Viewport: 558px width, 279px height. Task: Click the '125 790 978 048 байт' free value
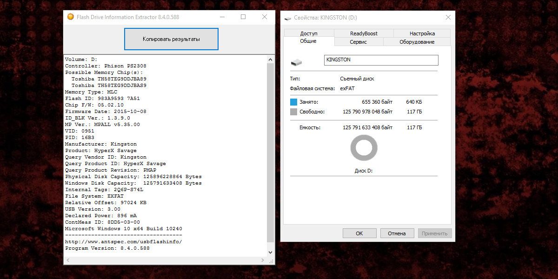[368, 112]
